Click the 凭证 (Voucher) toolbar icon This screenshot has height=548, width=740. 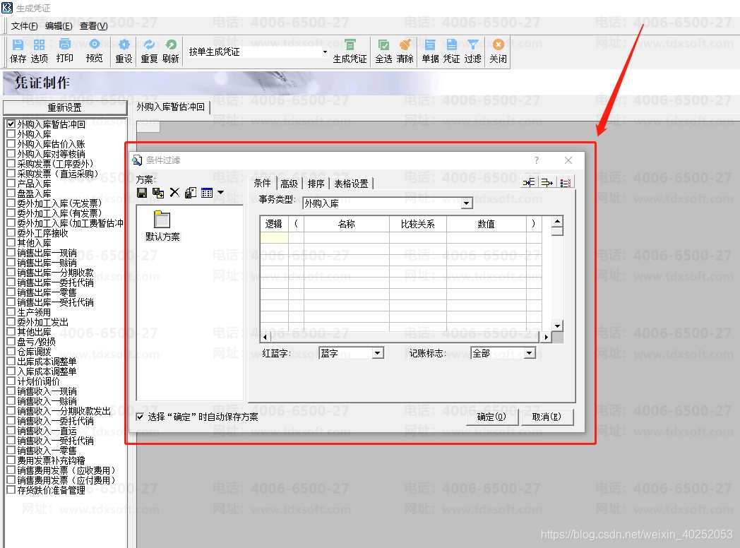pyautogui.click(x=451, y=51)
